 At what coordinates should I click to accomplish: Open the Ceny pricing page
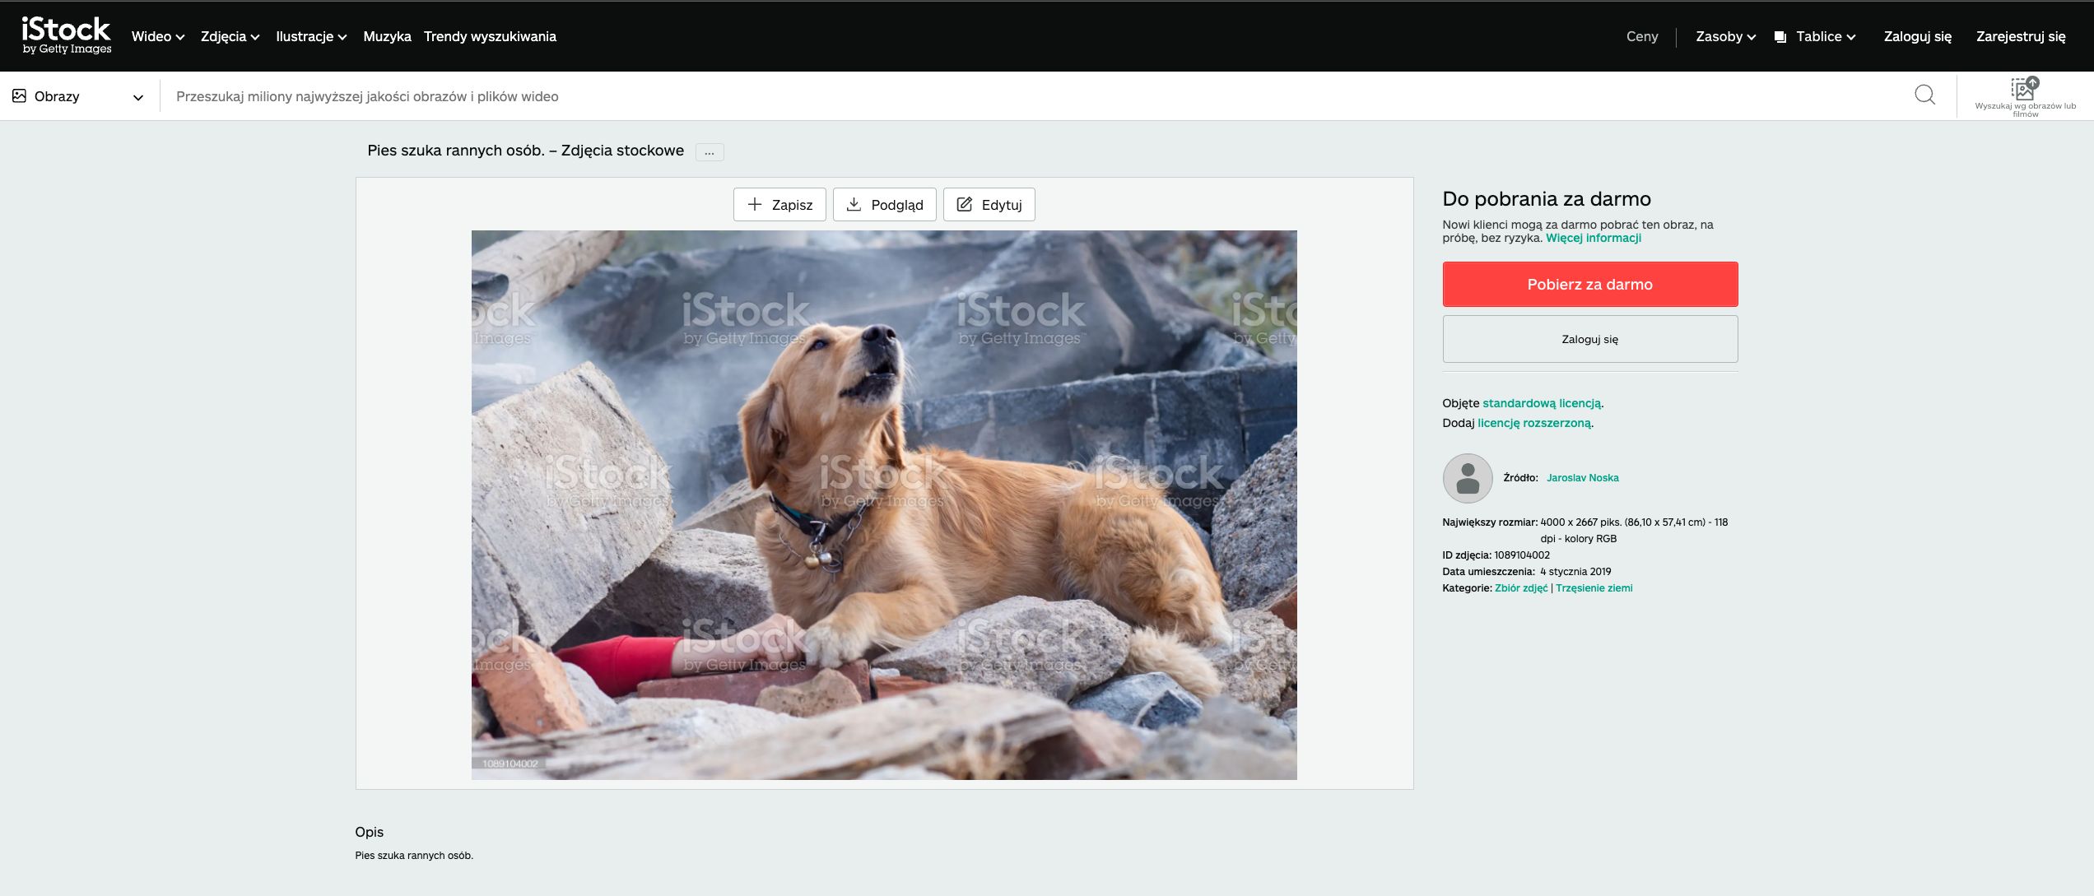1641,37
